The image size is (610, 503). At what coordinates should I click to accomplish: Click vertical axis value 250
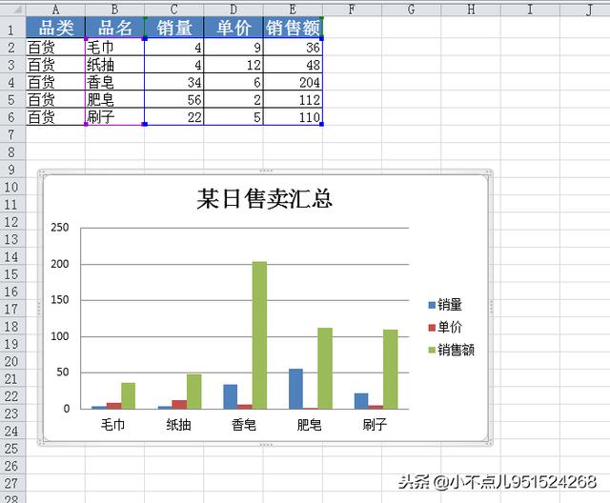click(x=59, y=228)
